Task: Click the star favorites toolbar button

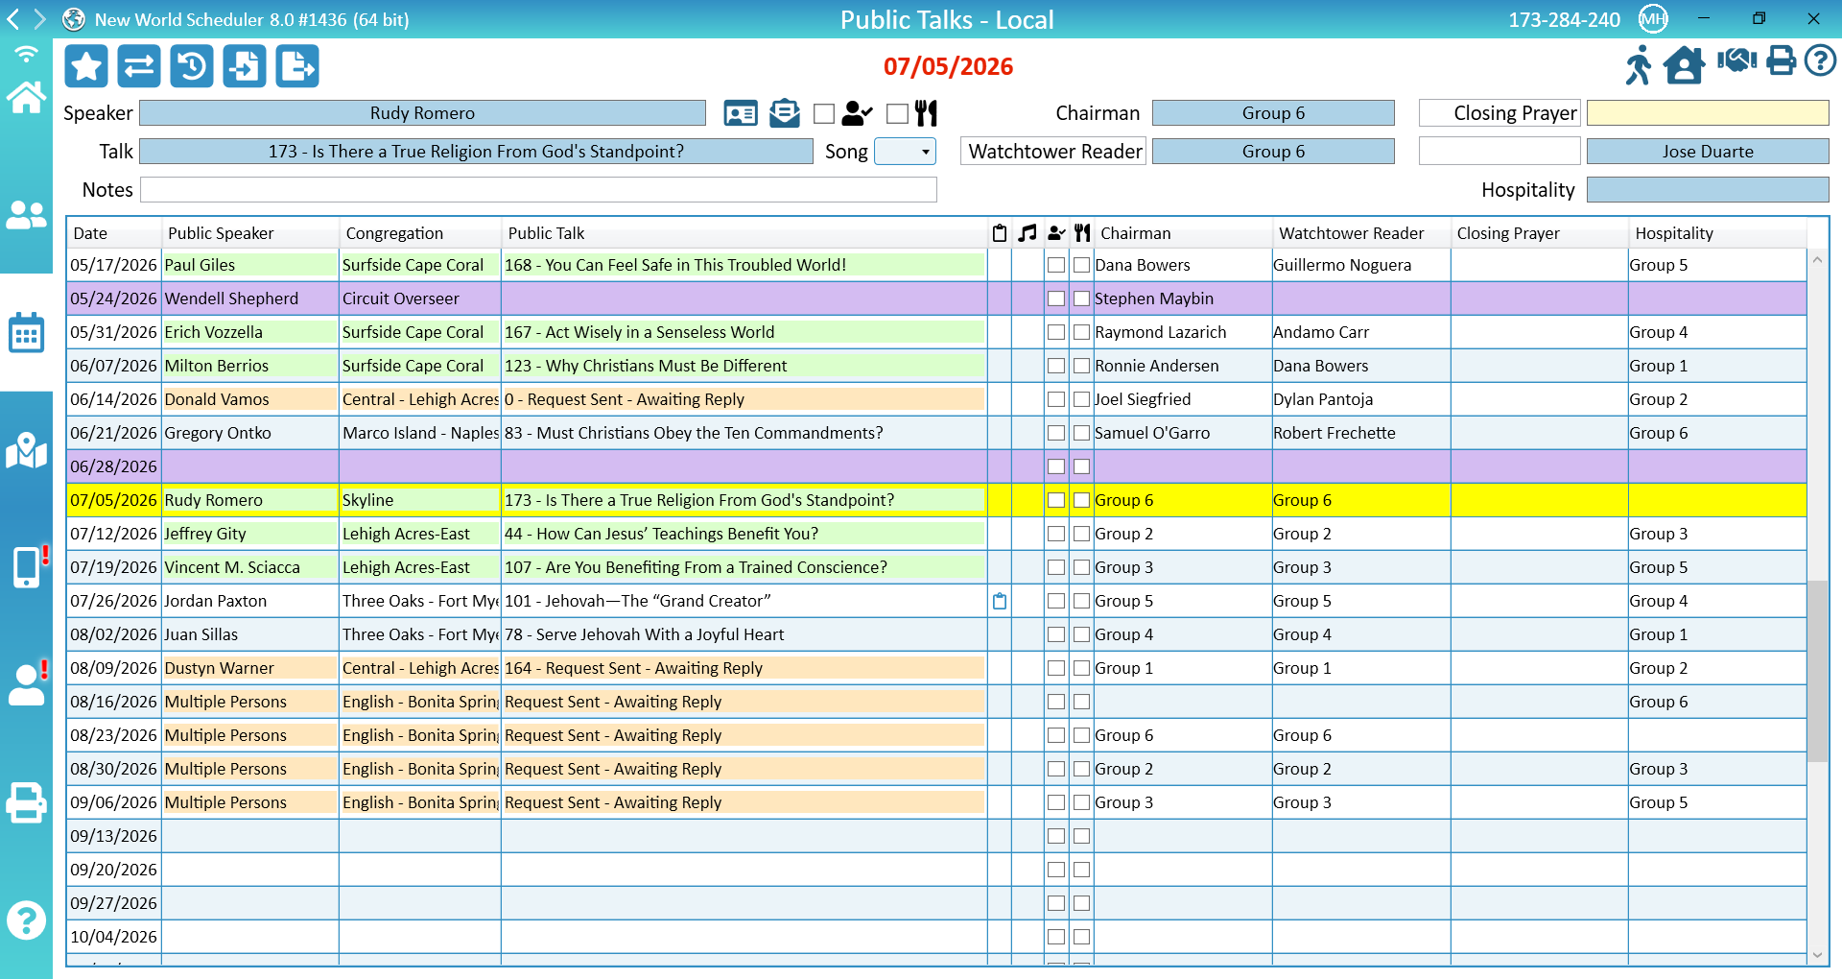Action: coord(86,66)
